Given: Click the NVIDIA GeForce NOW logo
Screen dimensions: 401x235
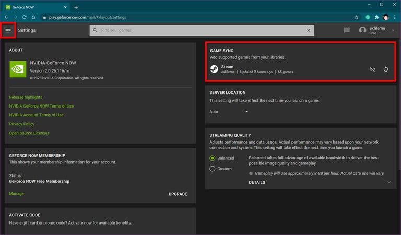Looking at the screenshot, I should (18, 69).
